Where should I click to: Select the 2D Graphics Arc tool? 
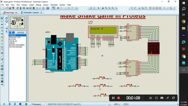pyautogui.click(x=2, y=72)
